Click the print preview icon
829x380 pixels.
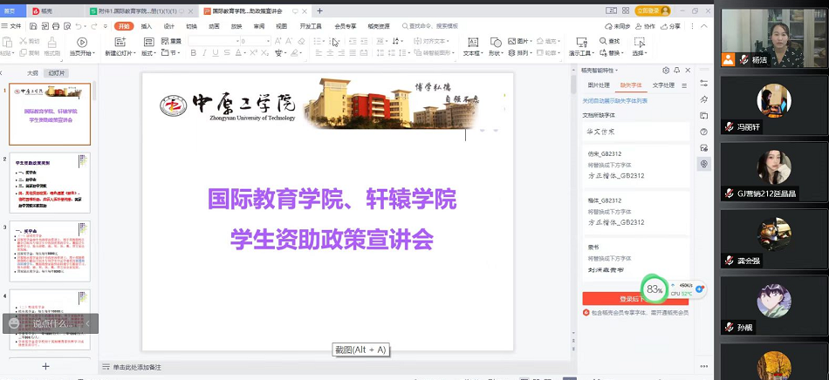click(x=67, y=26)
